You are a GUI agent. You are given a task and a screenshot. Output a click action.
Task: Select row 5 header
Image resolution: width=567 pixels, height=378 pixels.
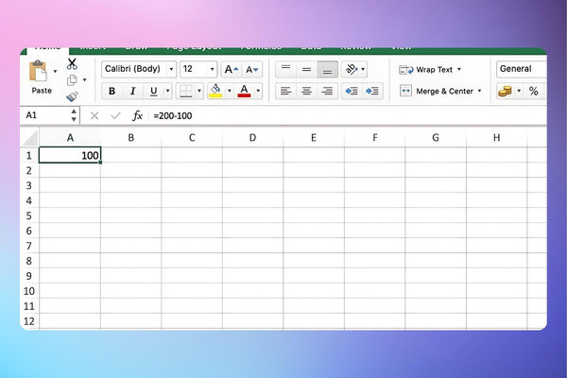pyautogui.click(x=29, y=215)
